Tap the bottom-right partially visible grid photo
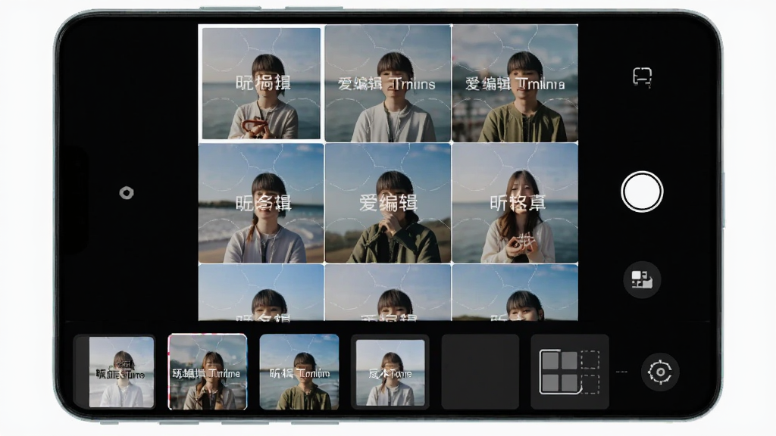This screenshot has height=436, width=776. point(515,293)
